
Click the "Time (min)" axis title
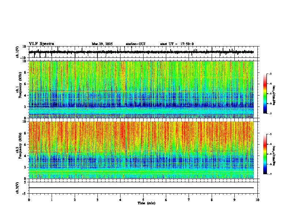(x=146, y=203)
